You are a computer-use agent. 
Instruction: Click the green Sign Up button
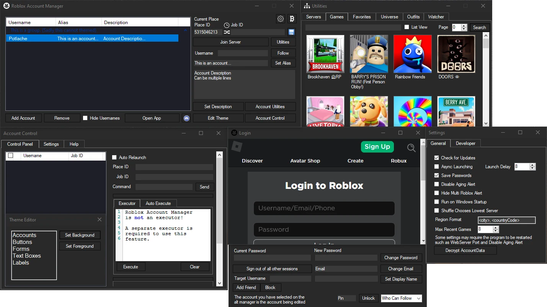click(377, 146)
